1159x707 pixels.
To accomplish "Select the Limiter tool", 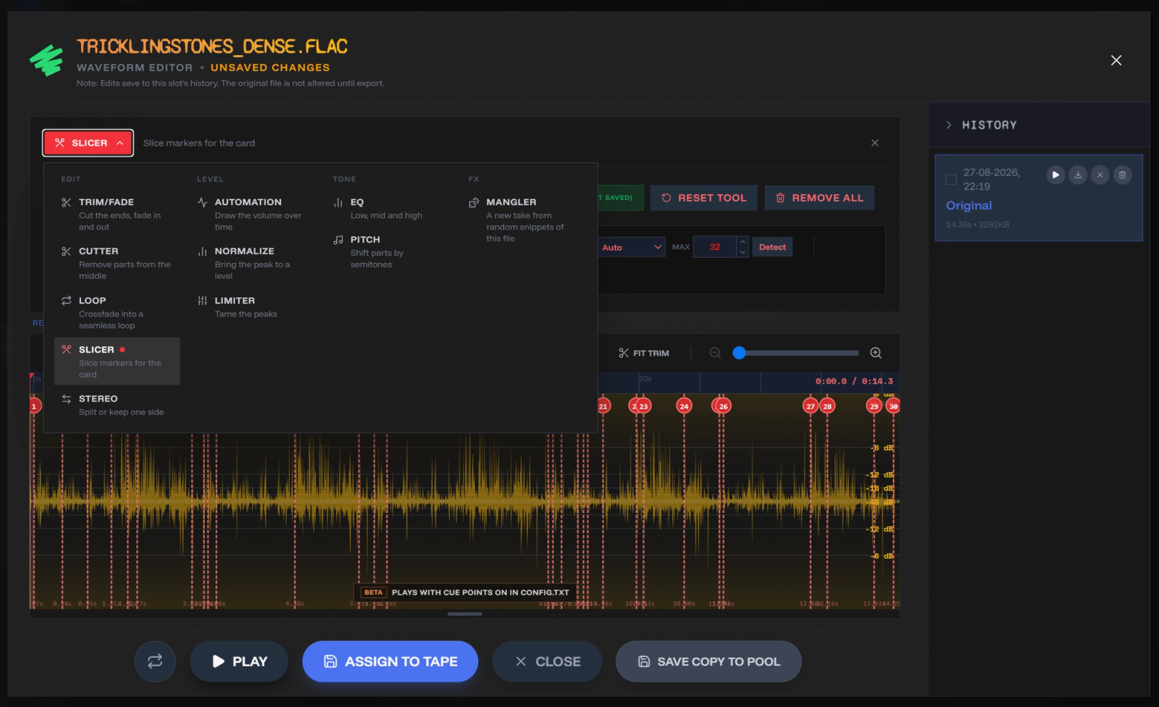I will point(252,306).
